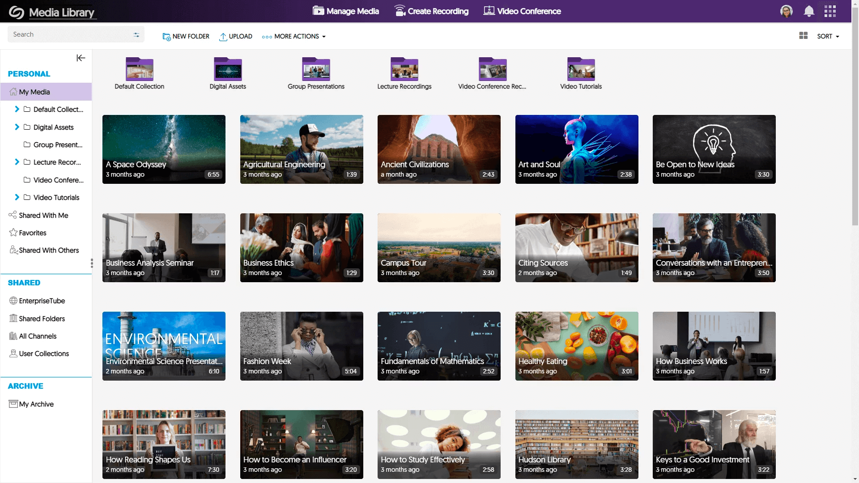Open Conversations with an Entrepreneur video
This screenshot has width=859, height=483.
(714, 248)
